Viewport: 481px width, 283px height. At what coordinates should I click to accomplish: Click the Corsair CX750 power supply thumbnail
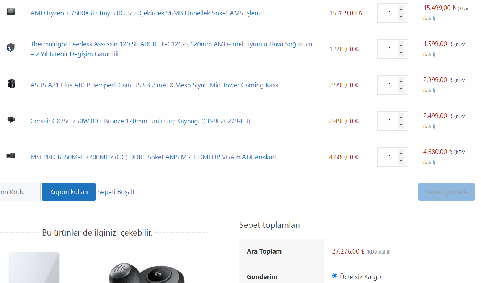(x=11, y=119)
